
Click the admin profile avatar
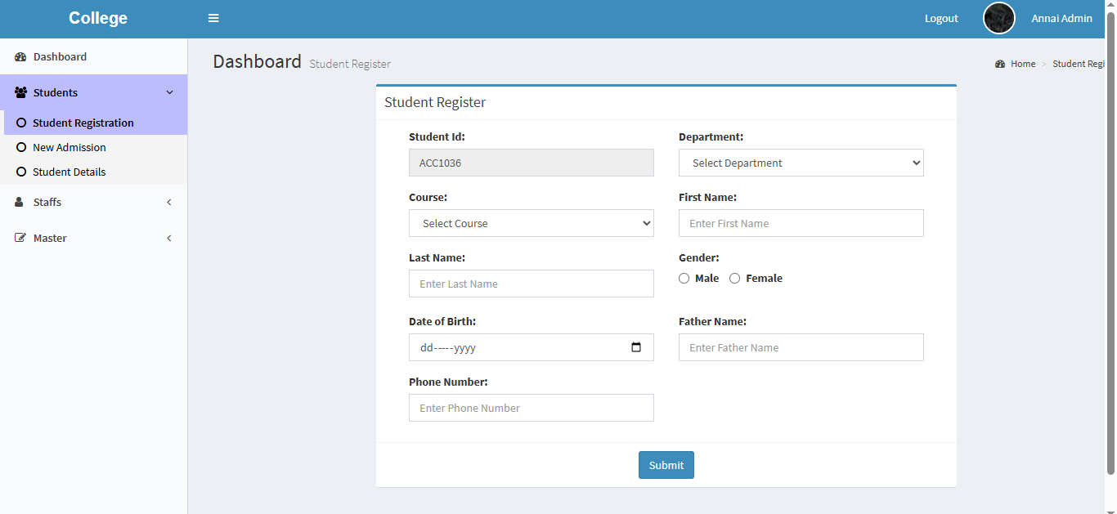point(998,18)
